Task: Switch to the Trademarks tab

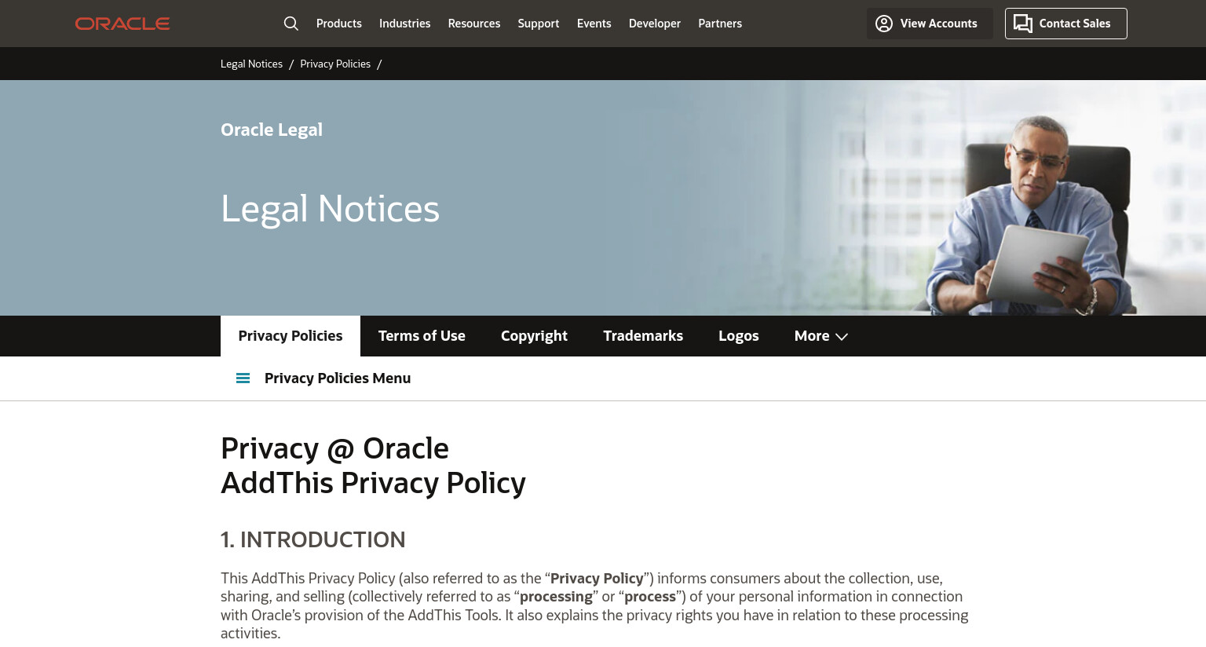Action: tap(643, 336)
